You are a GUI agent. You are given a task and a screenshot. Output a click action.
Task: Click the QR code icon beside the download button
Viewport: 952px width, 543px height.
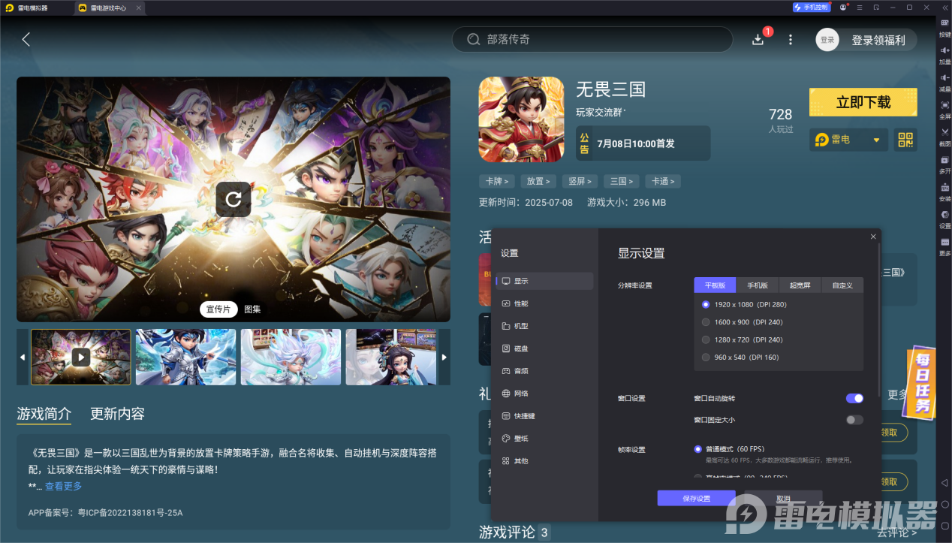pyautogui.click(x=905, y=140)
